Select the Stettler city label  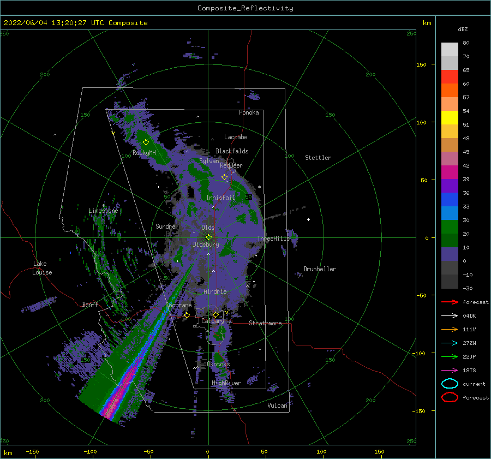point(318,158)
